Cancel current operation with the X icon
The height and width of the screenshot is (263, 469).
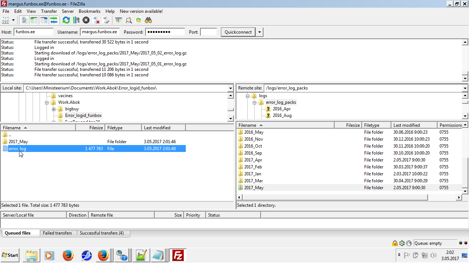(x=86, y=20)
